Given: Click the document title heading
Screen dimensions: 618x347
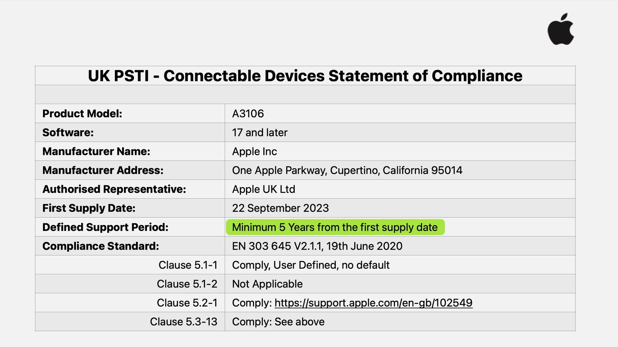Looking at the screenshot, I should (x=305, y=76).
